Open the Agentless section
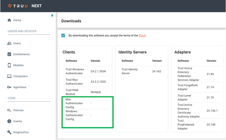 click(x=20, y=87)
